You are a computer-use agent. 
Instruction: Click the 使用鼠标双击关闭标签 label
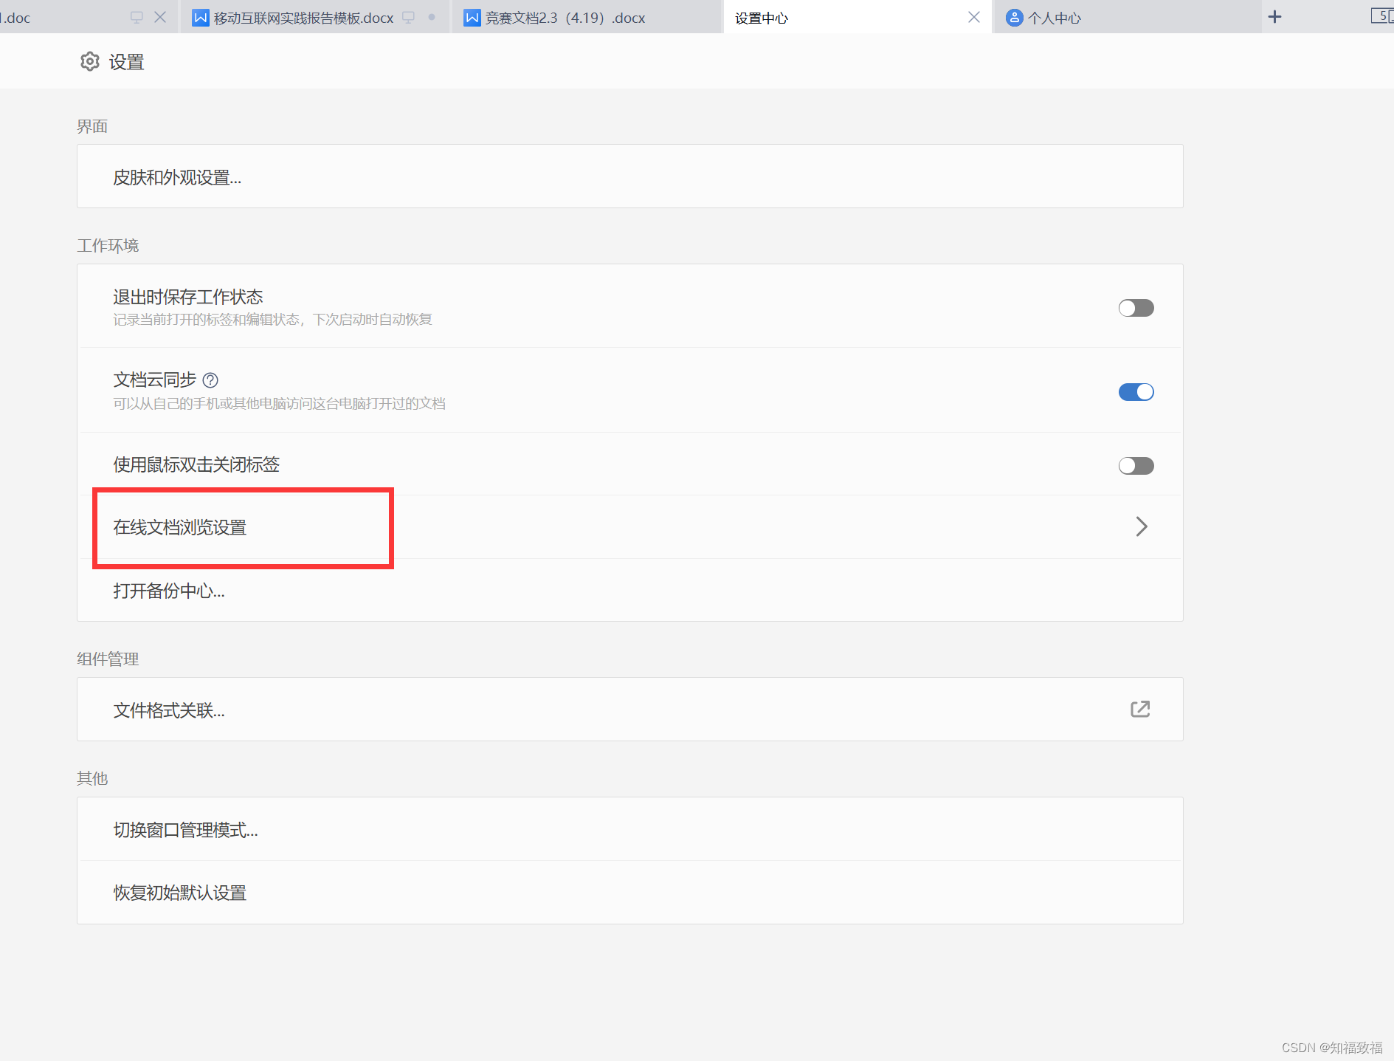click(196, 464)
